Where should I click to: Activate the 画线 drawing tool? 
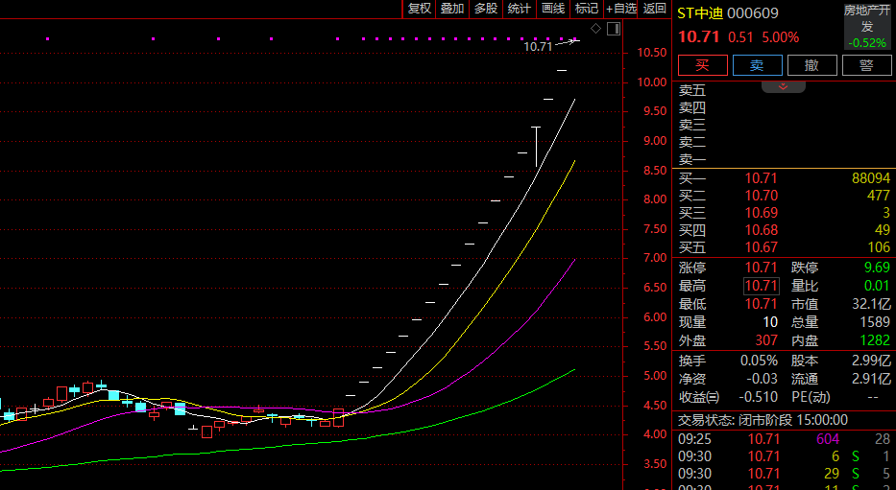coord(552,9)
